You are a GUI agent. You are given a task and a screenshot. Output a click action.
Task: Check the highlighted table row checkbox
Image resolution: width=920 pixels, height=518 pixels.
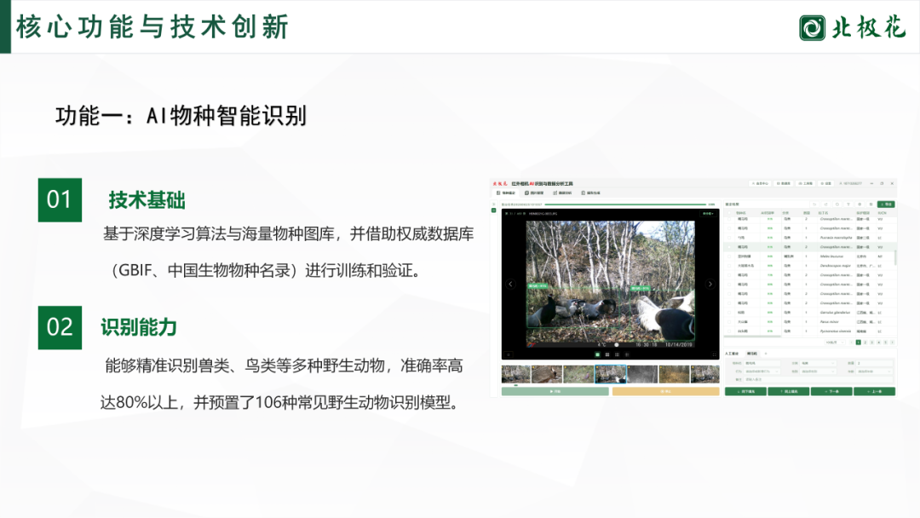pos(729,247)
